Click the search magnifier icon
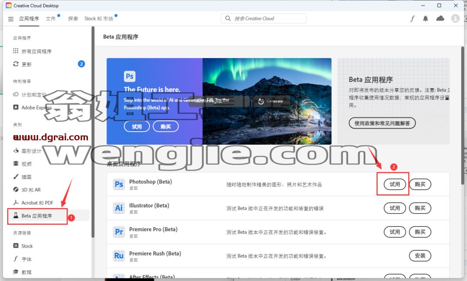The image size is (467, 281). pyautogui.click(x=228, y=19)
